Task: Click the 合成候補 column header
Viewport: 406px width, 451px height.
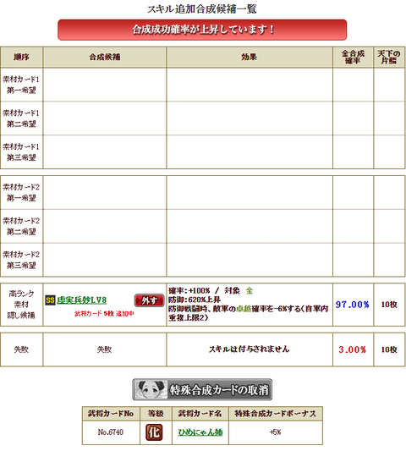Action: click(105, 57)
